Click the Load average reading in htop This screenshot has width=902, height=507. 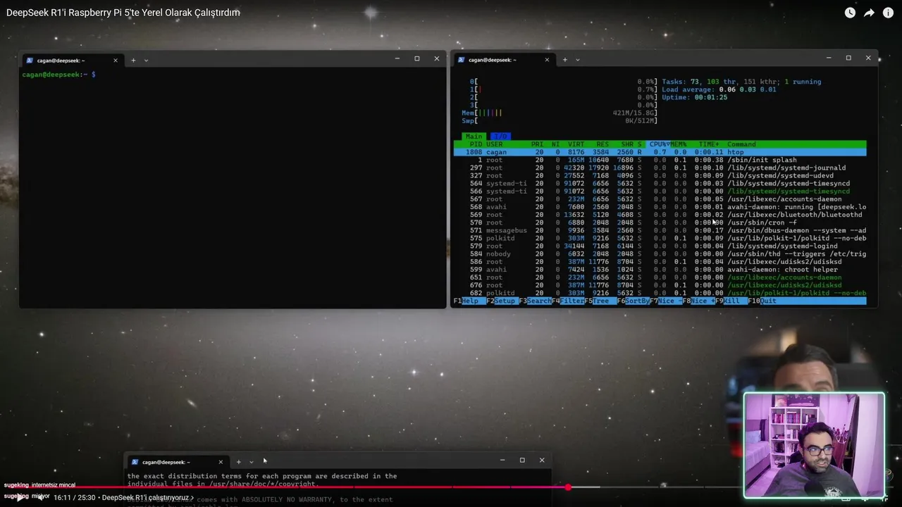click(719, 89)
